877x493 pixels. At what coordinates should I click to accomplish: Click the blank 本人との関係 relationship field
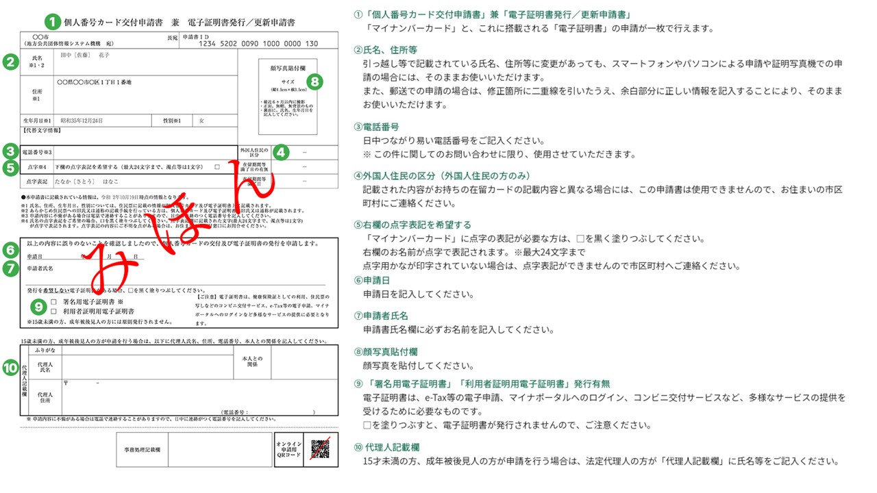click(304, 362)
